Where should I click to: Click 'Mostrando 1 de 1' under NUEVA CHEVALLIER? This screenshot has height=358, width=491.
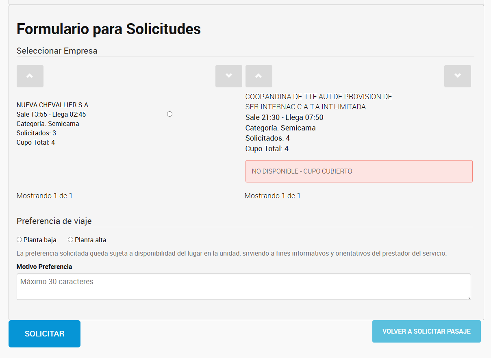click(44, 195)
